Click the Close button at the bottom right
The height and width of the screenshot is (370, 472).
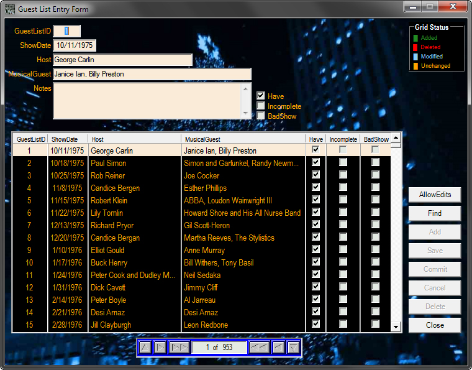(435, 325)
